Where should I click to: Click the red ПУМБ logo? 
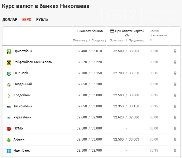tap(9, 129)
